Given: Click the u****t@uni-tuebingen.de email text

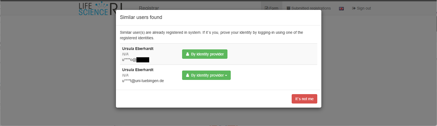Looking at the screenshot, I should coord(143,81).
